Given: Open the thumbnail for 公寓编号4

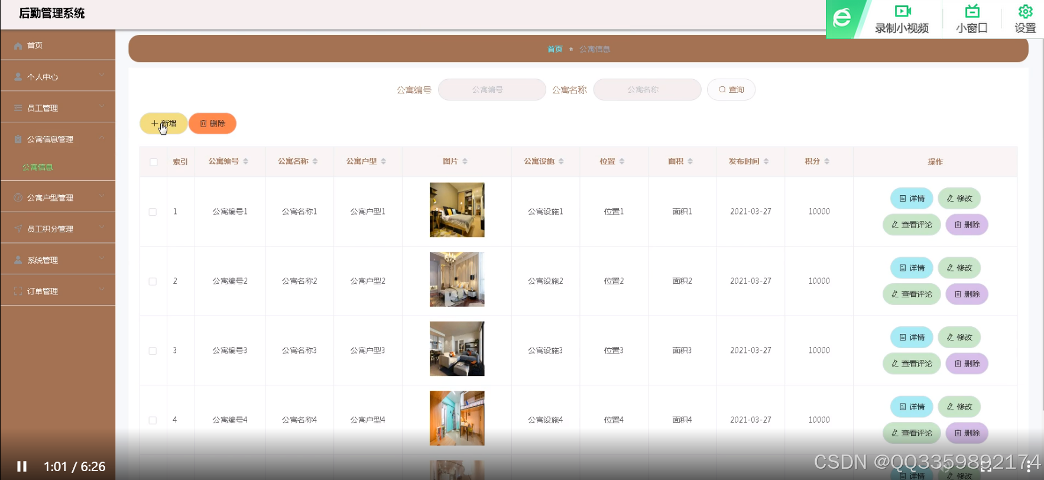Looking at the screenshot, I should coord(457,418).
